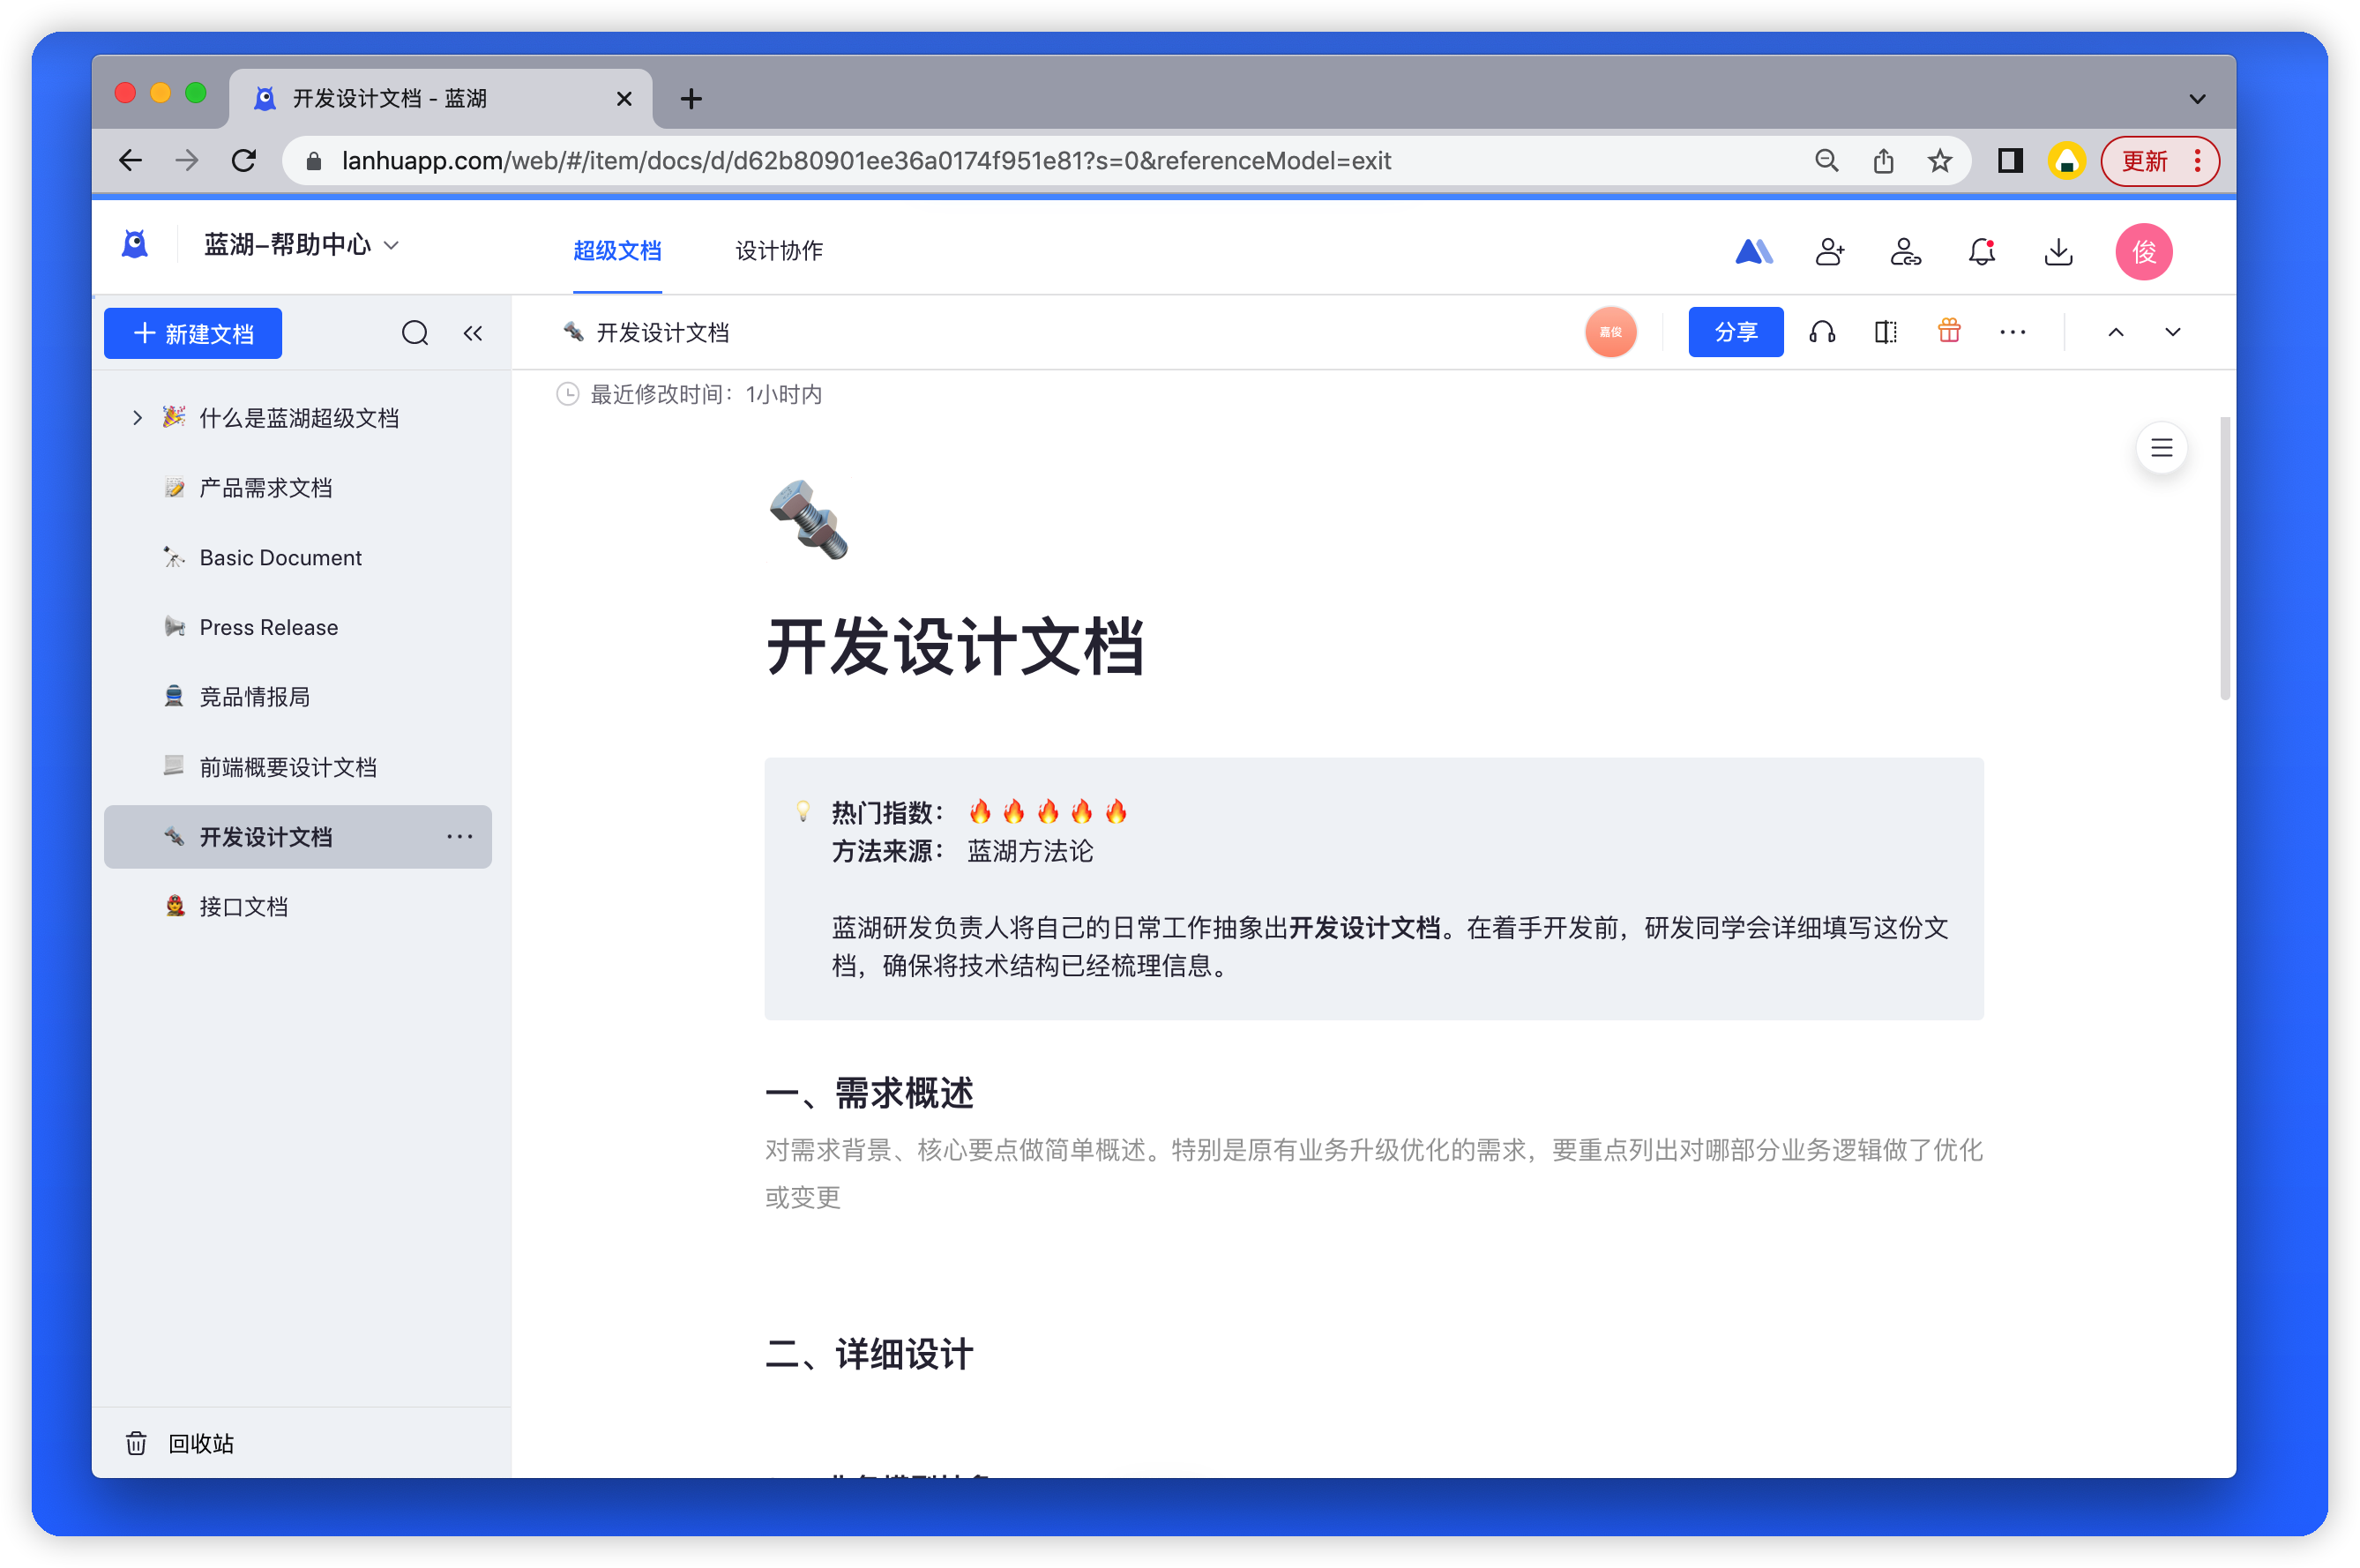Go to previous document with up chevron
This screenshot has width=2360, height=1568.
(x=2115, y=332)
